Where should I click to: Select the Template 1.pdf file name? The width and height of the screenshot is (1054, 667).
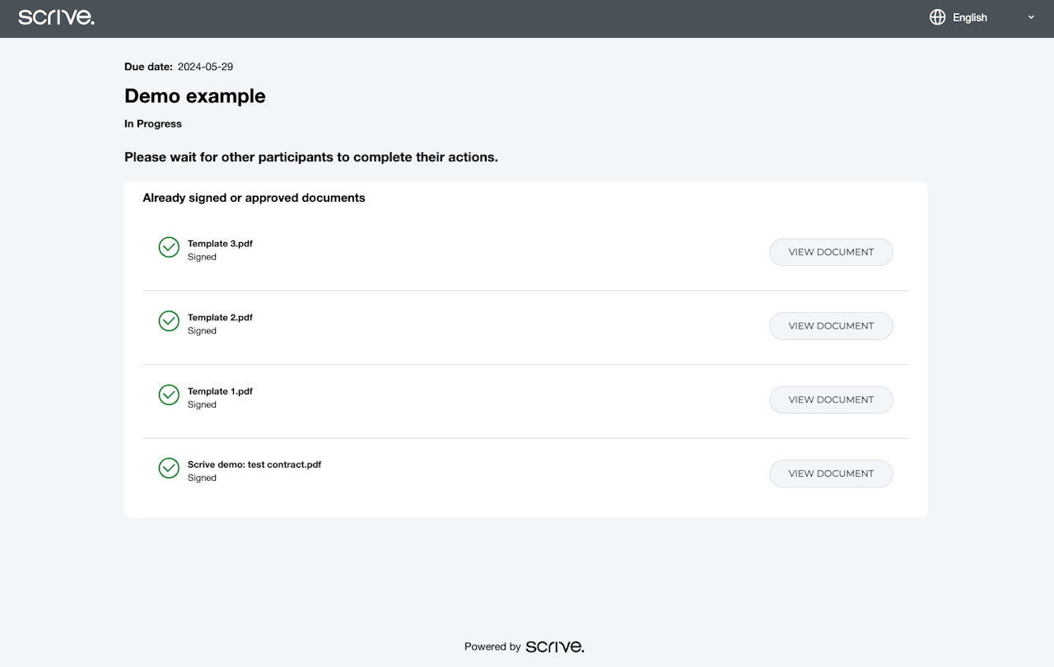pyautogui.click(x=220, y=392)
